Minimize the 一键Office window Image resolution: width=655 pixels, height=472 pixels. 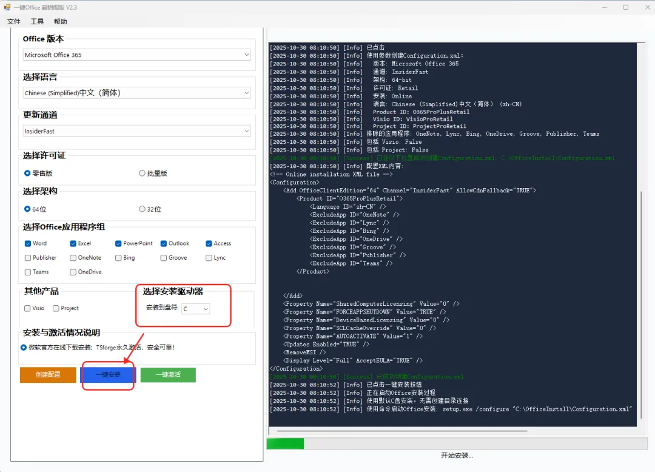click(605, 7)
